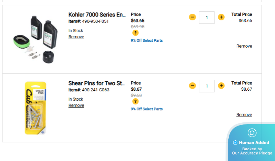
Task: Open Shear Pins for Two Stage title
Action: [x=96, y=83]
